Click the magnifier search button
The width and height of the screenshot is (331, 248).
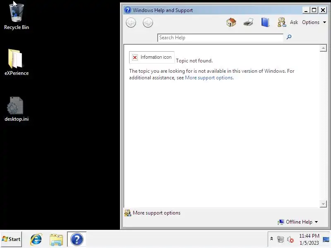pyautogui.click(x=289, y=37)
